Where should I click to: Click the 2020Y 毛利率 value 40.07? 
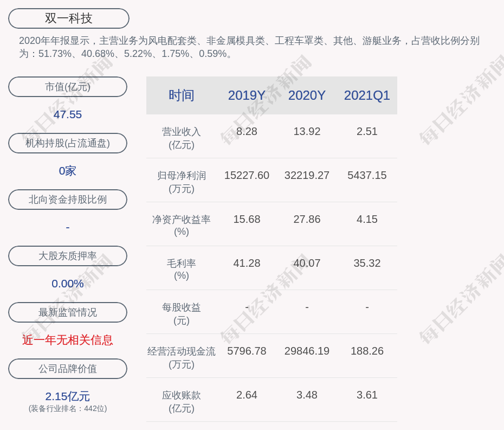[307, 263]
